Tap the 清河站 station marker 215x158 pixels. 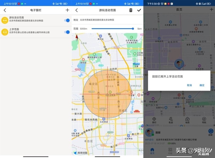(x=100, y=36)
